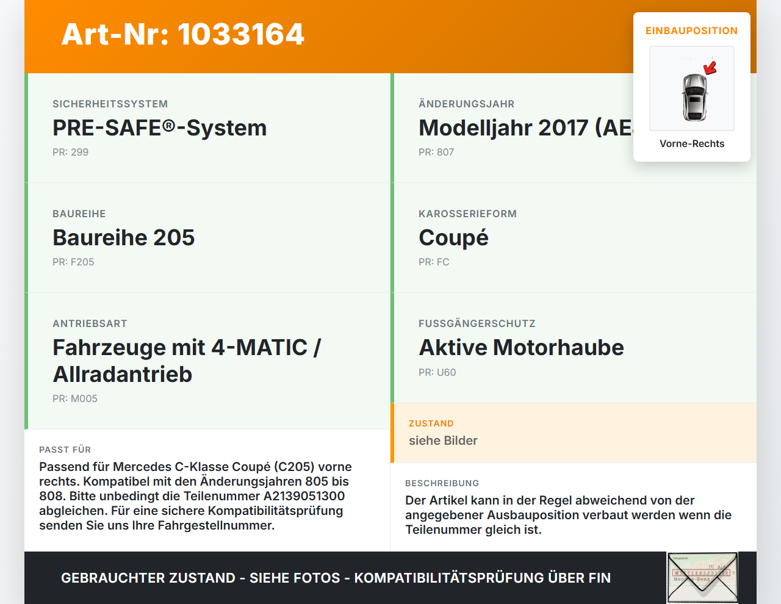This screenshot has width=781, height=604.
Task: Click the BESCHREIBUNG paragraph
Action: coord(568,515)
